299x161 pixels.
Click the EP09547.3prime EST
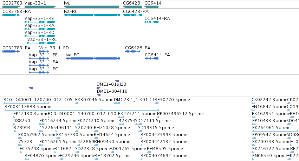coord(254,138)
